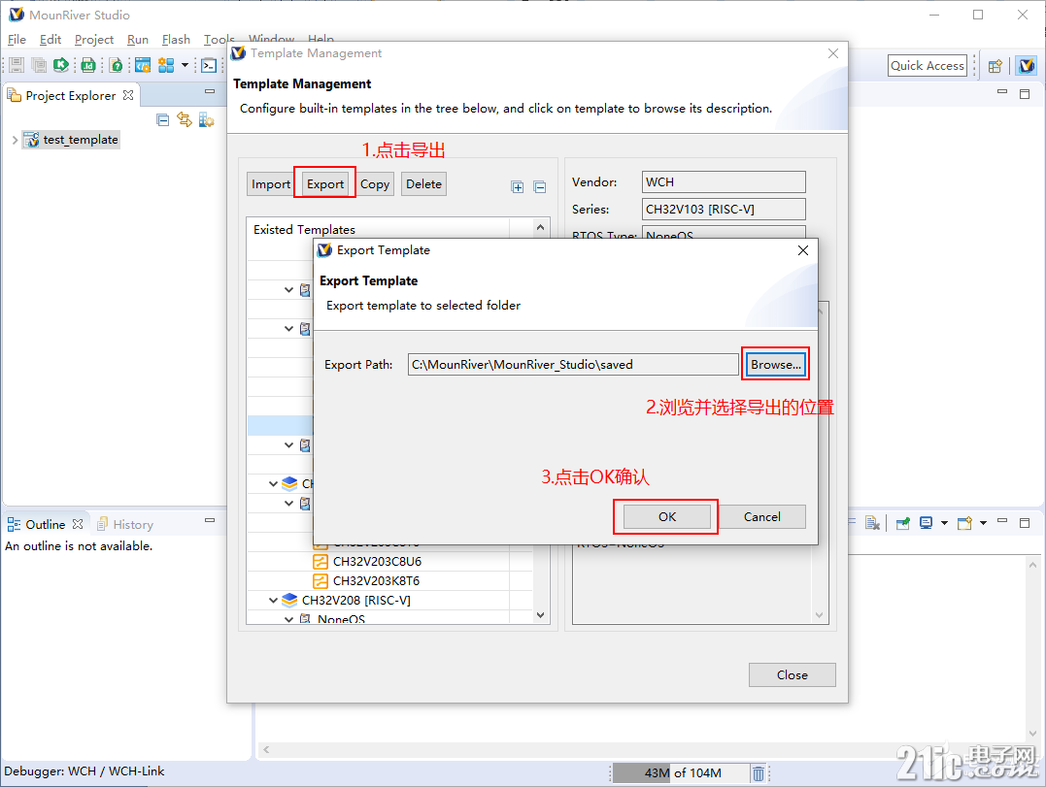Click the Clear Console icon
This screenshot has height=787, width=1046.
point(872,523)
